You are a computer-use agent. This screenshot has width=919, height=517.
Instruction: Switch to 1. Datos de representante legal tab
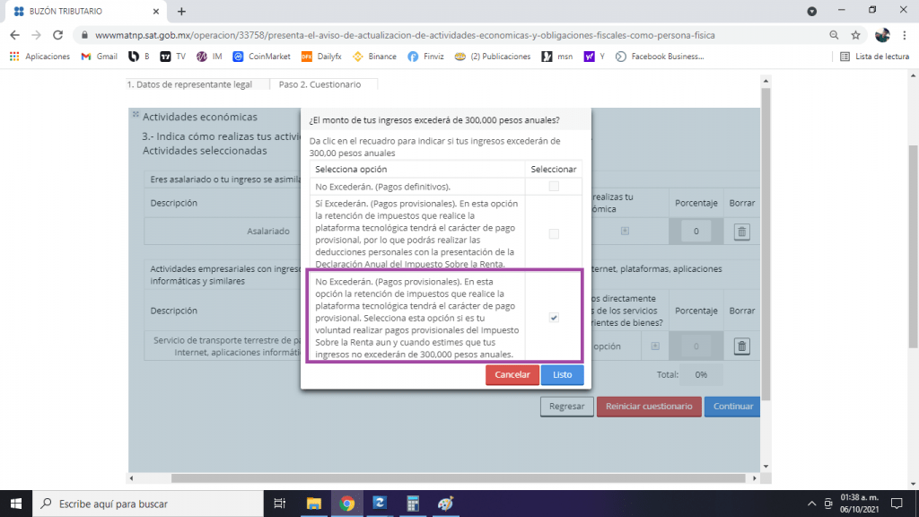pos(190,84)
